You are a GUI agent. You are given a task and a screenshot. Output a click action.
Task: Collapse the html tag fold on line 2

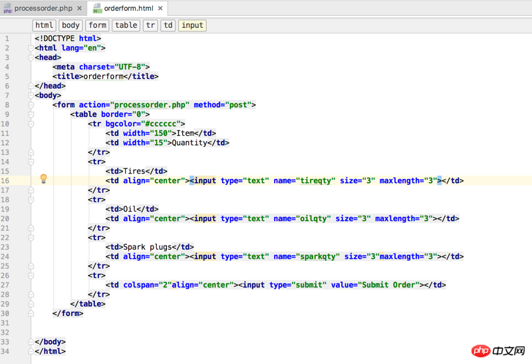(x=31, y=48)
